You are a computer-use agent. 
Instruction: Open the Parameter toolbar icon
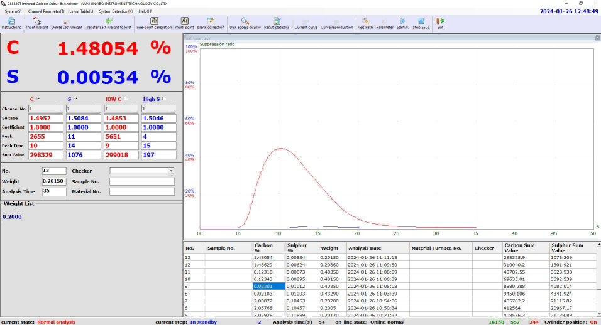point(385,23)
